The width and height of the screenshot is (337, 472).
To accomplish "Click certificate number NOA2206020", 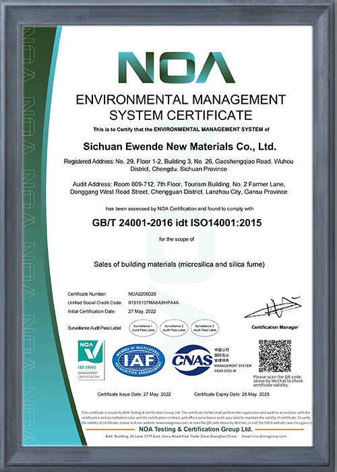I will pyautogui.click(x=142, y=294).
